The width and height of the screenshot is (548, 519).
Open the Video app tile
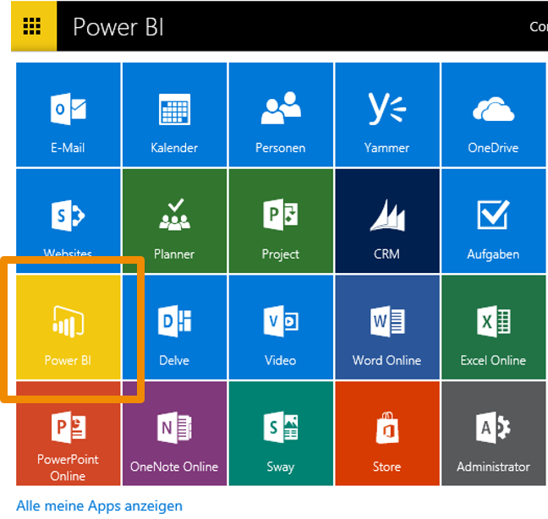(281, 327)
